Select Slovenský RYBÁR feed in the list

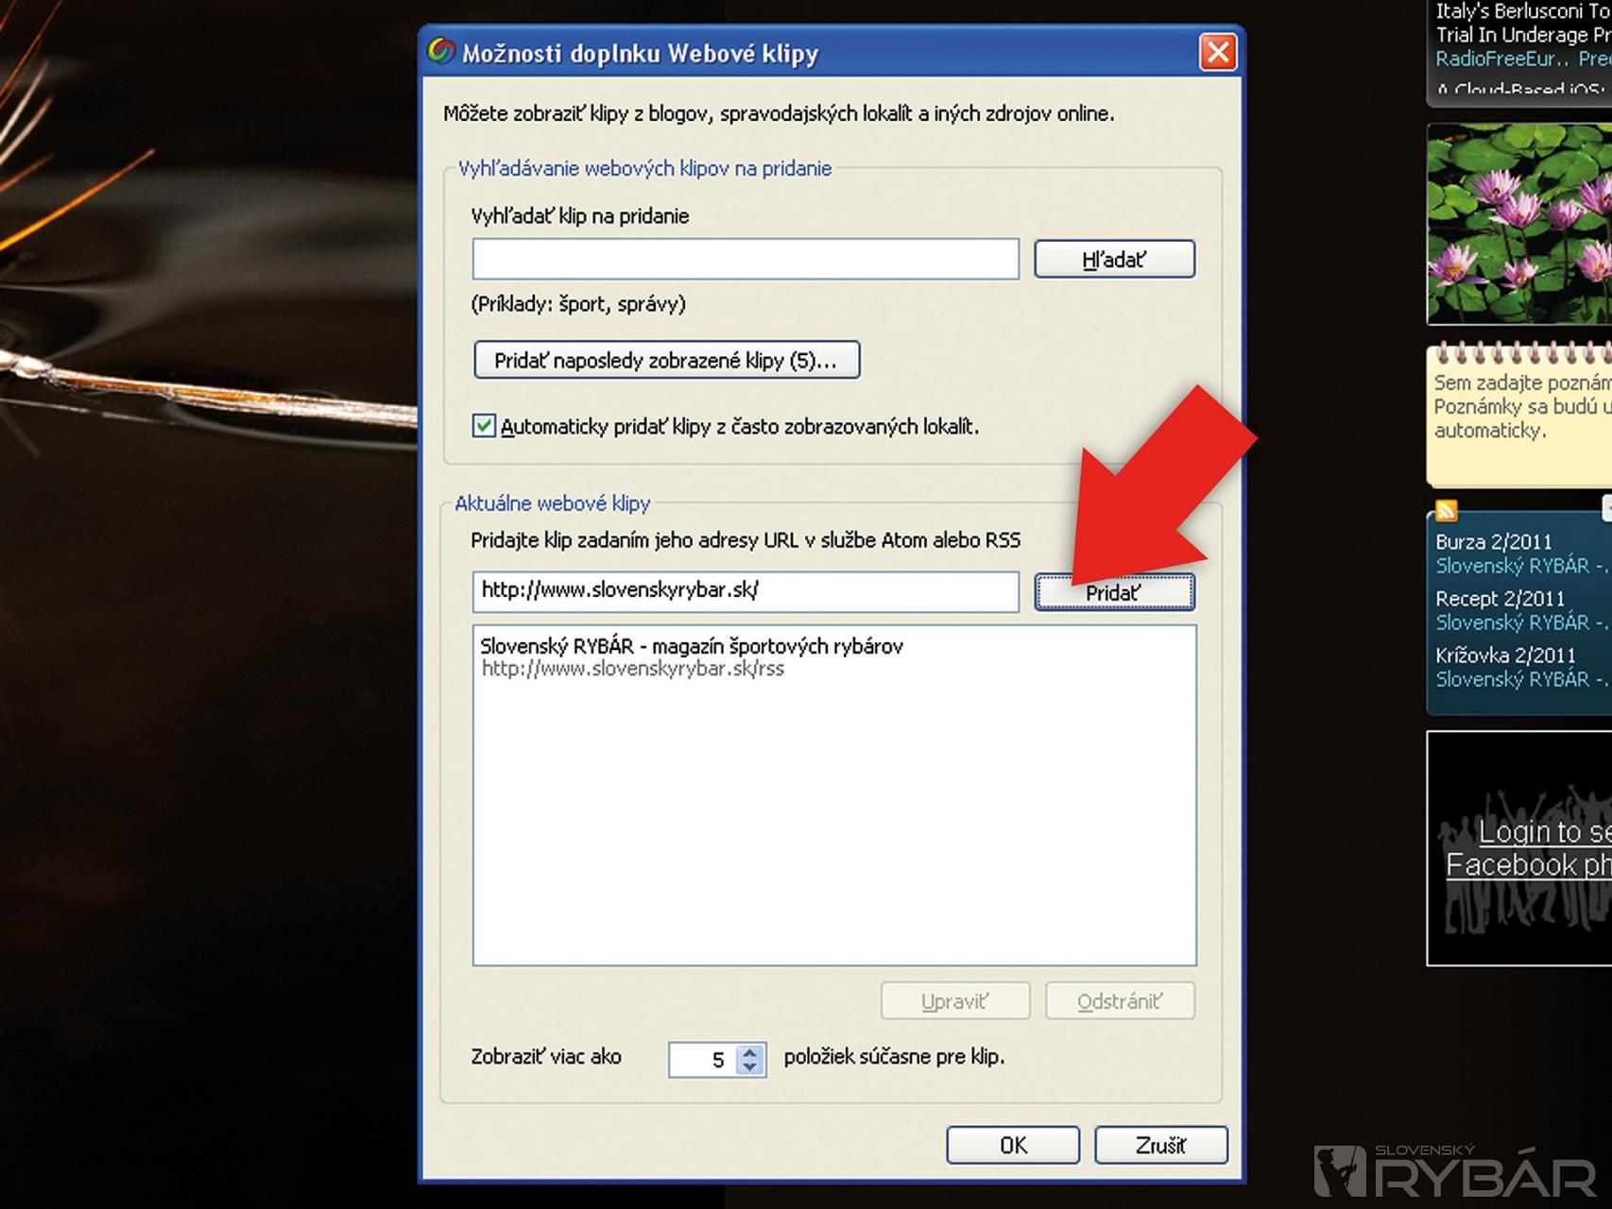[691, 656]
